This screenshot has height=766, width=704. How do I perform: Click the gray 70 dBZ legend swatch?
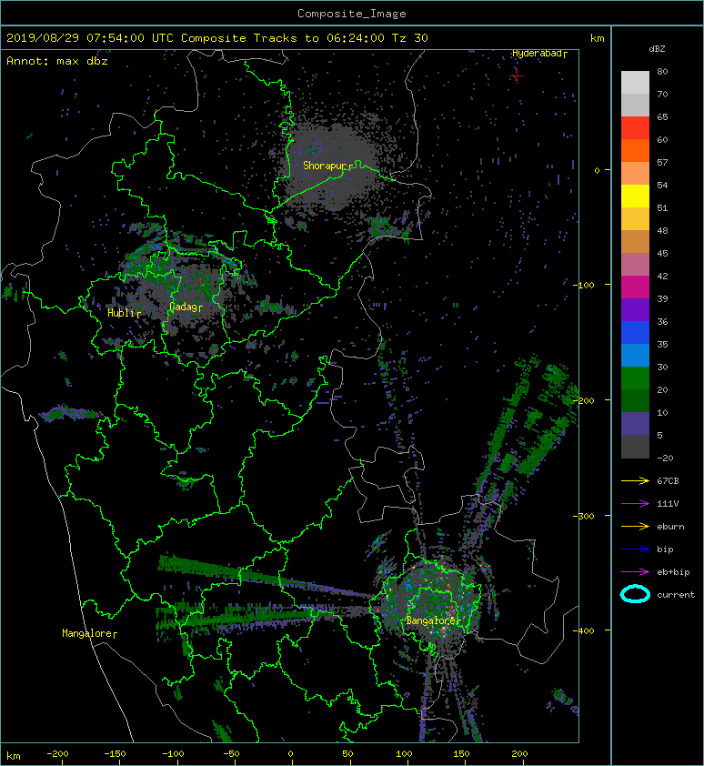click(635, 105)
